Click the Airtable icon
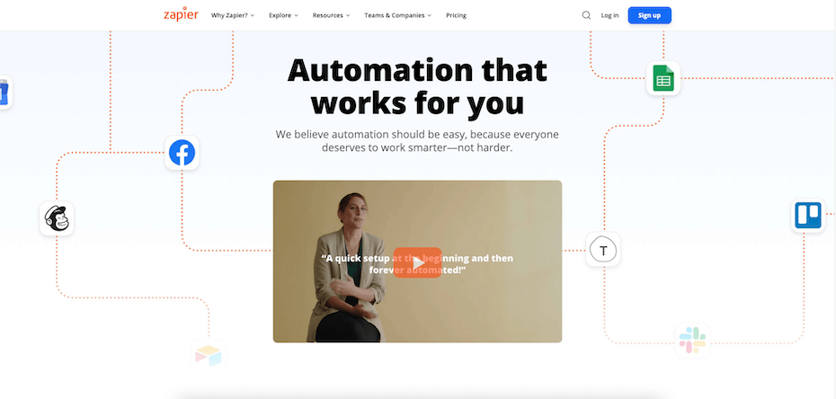This screenshot has width=836, height=399. click(x=208, y=354)
